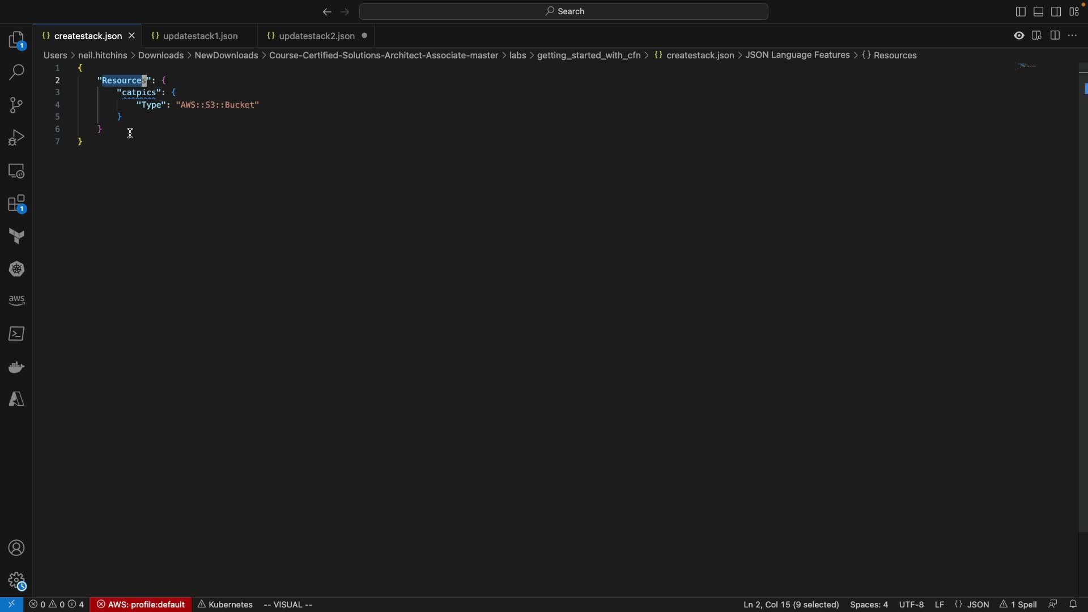Open the AWS Toolkit panel

17,301
